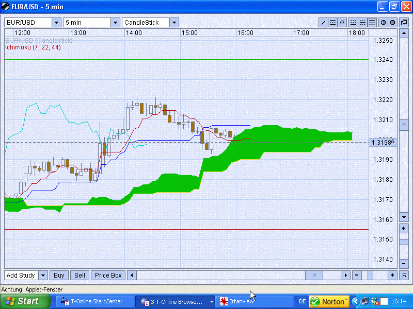Click the horizontal lines drawing tool icon
Image resolution: width=413 pixels, height=309 pixels.
pos(333,23)
